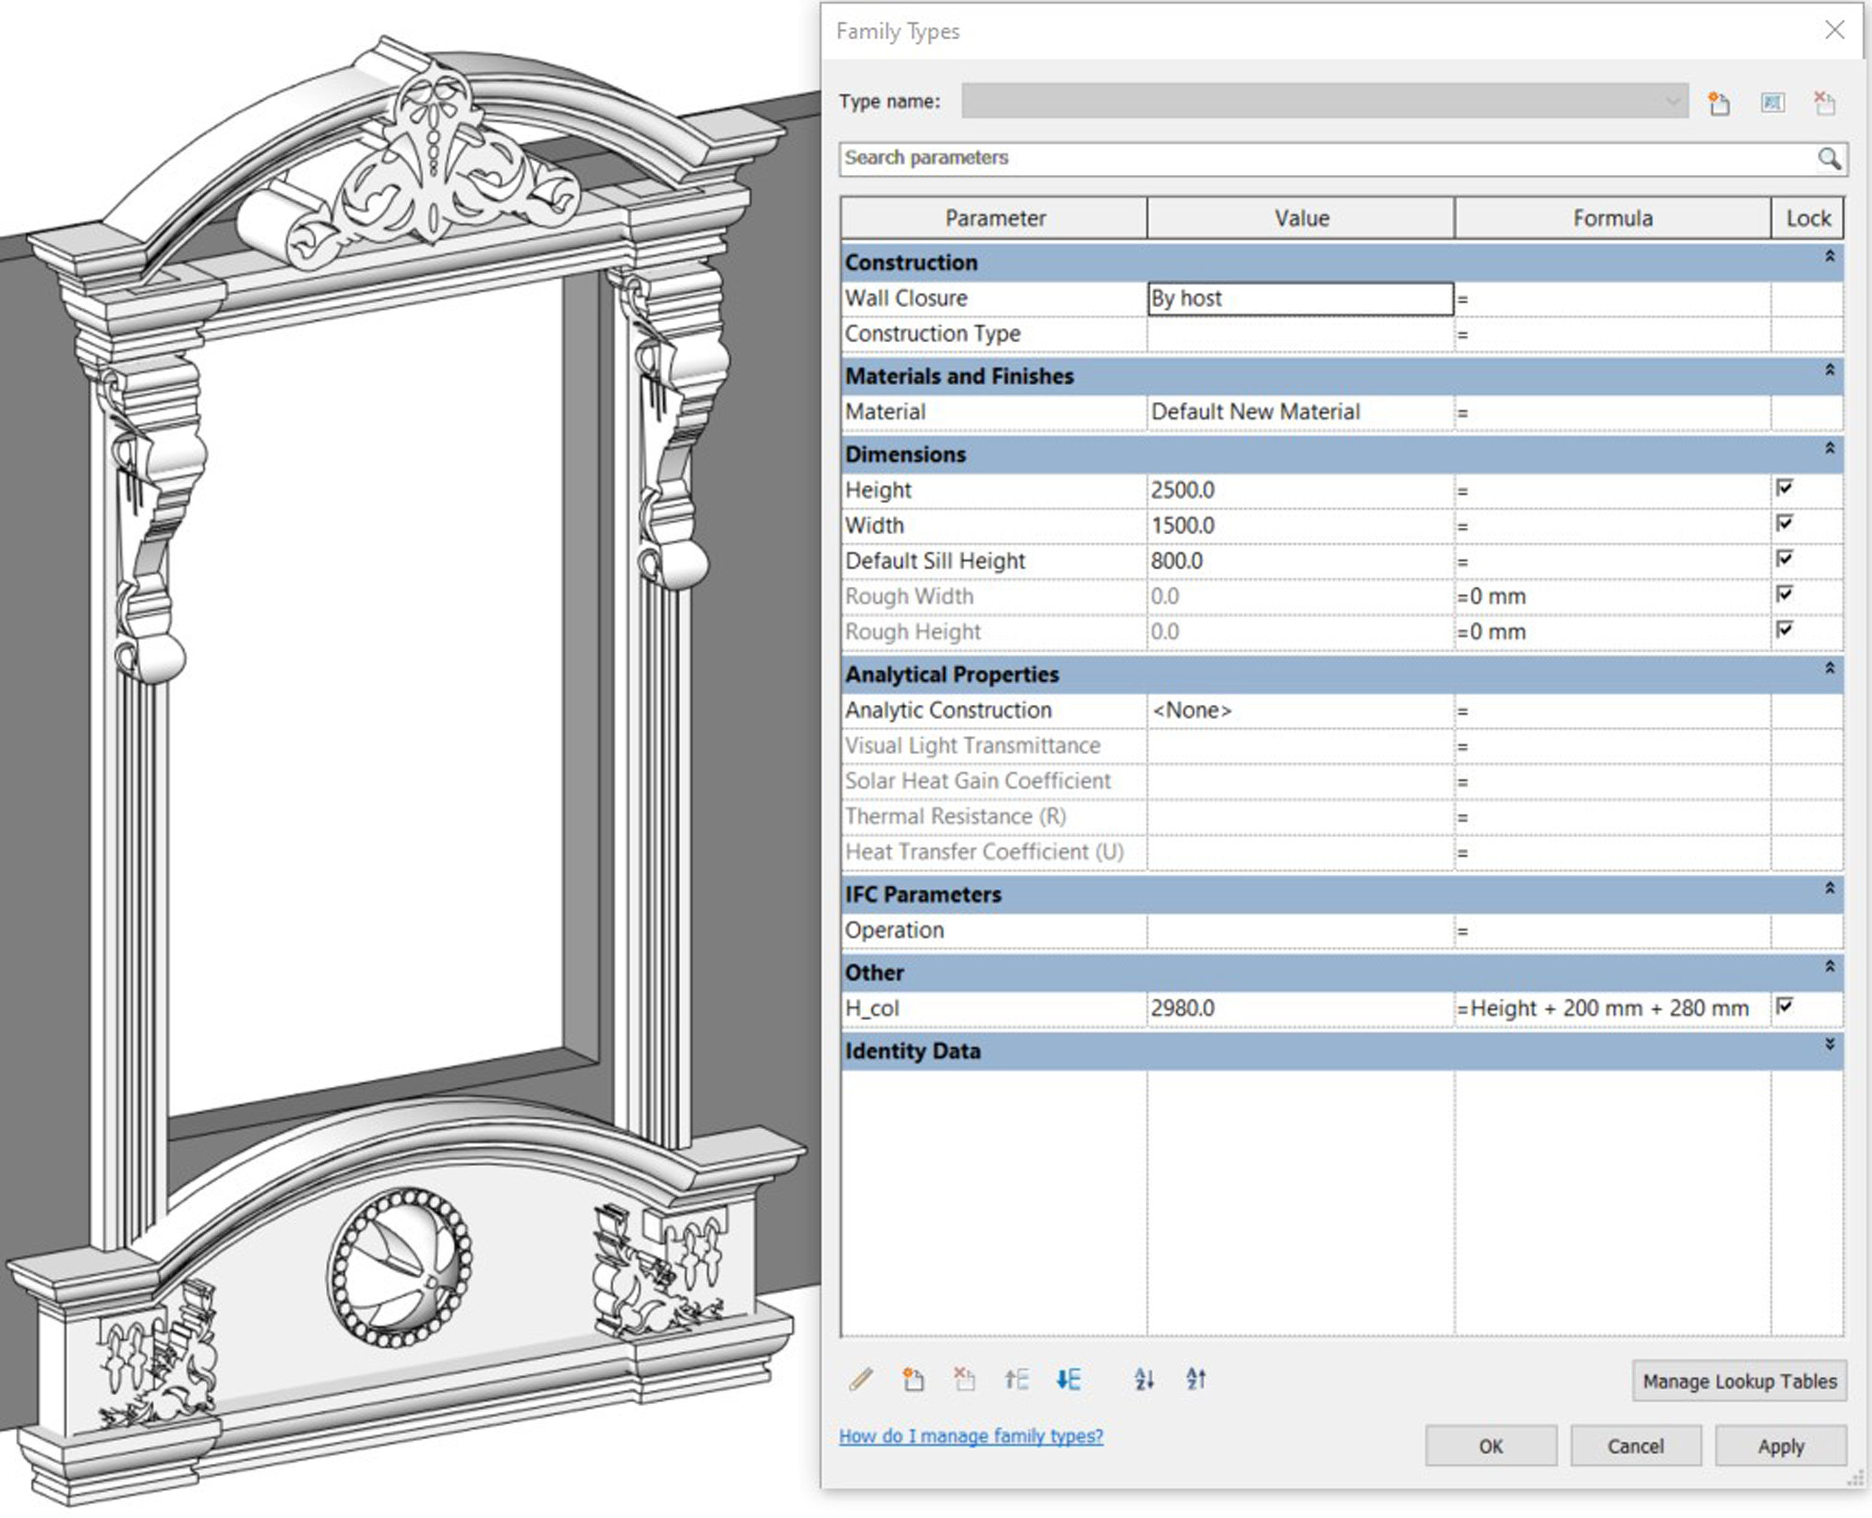
Task: Uncheck the Lock box for Width
Action: pyautogui.click(x=1785, y=524)
